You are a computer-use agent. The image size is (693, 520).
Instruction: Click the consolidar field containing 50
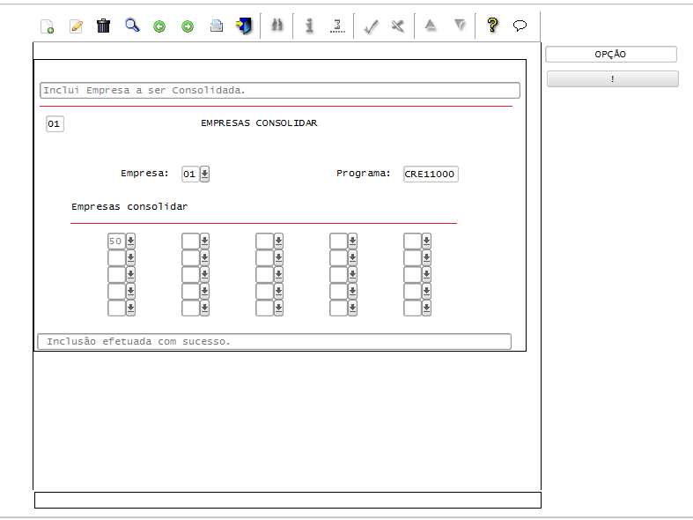coord(117,241)
